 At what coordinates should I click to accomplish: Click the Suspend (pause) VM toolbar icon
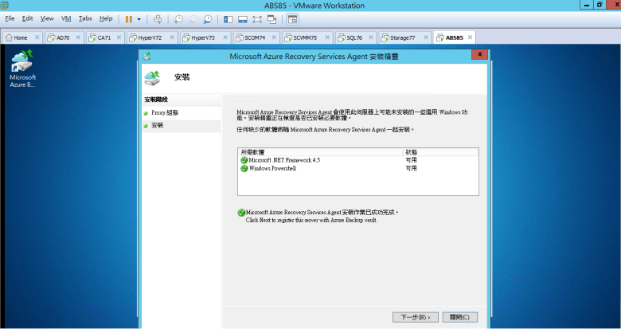coord(129,18)
